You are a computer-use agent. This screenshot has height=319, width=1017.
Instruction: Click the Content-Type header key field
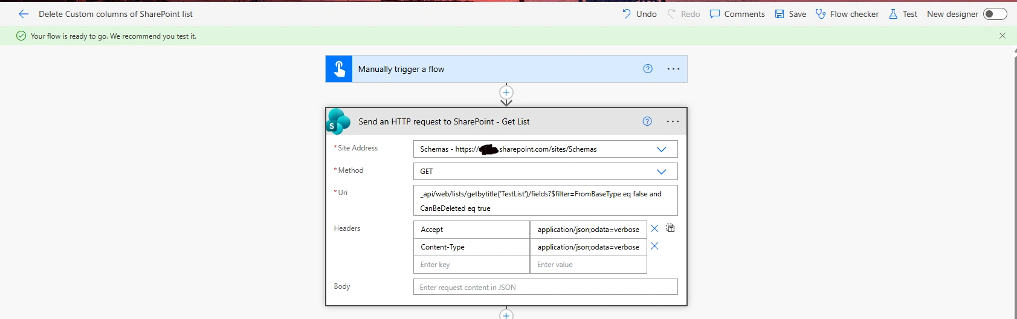coord(471,247)
